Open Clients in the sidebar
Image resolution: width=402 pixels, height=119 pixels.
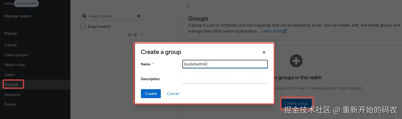coord(11,45)
